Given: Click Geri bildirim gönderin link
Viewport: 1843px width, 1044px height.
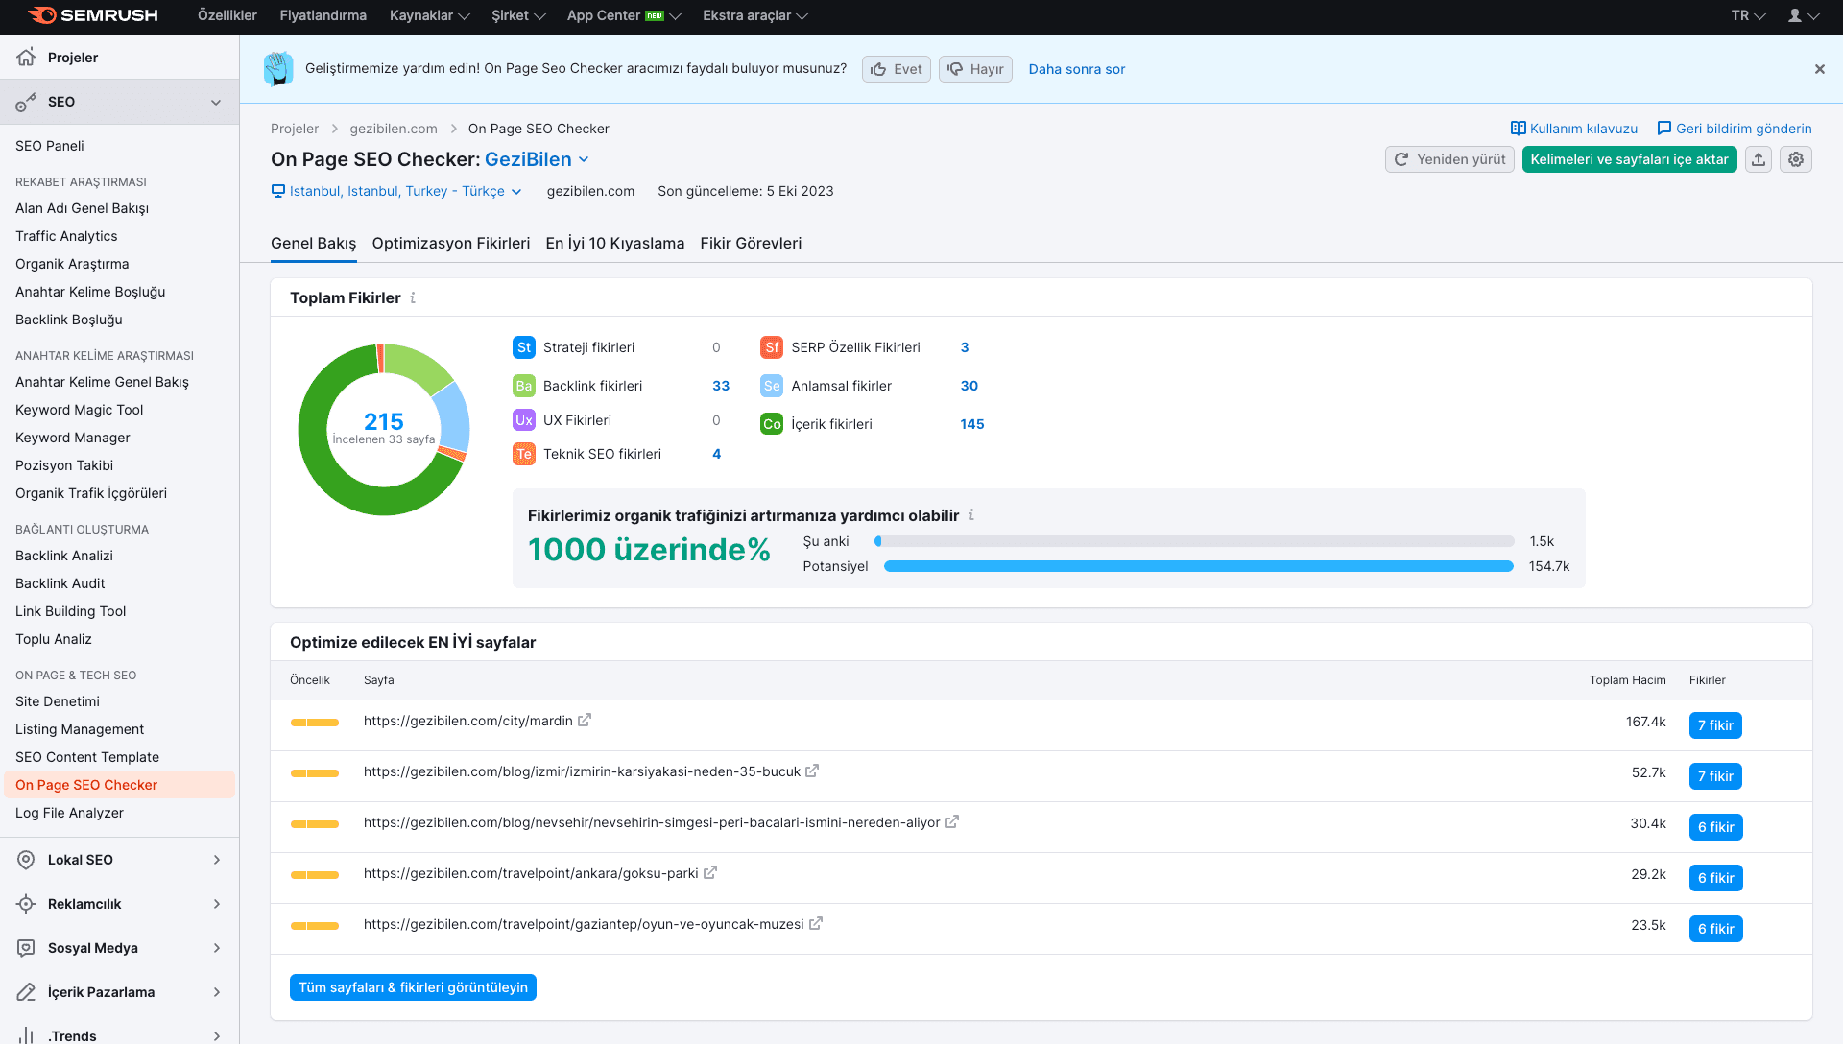Looking at the screenshot, I should click(1735, 129).
